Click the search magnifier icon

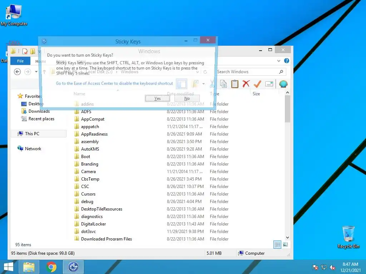(x=281, y=72)
